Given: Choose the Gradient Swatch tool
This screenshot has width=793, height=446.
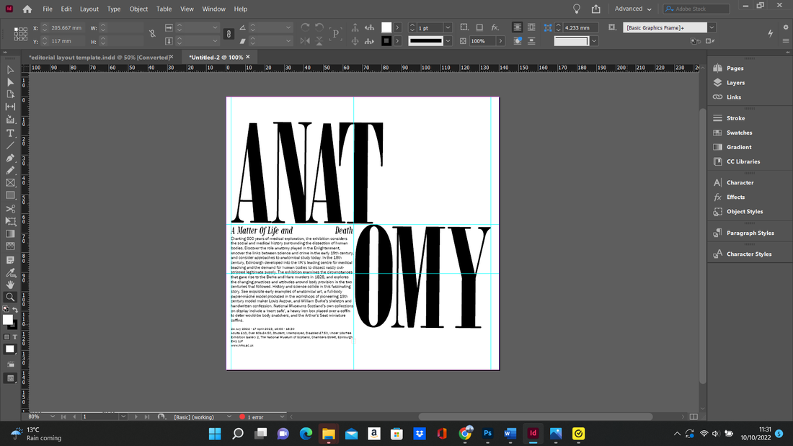Looking at the screenshot, I should (10, 233).
